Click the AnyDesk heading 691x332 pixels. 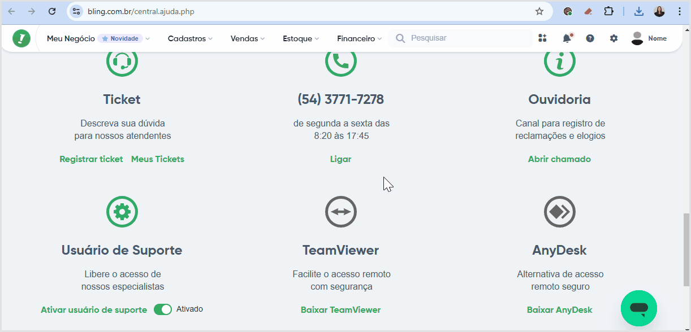pyautogui.click(x=560, y=250)
